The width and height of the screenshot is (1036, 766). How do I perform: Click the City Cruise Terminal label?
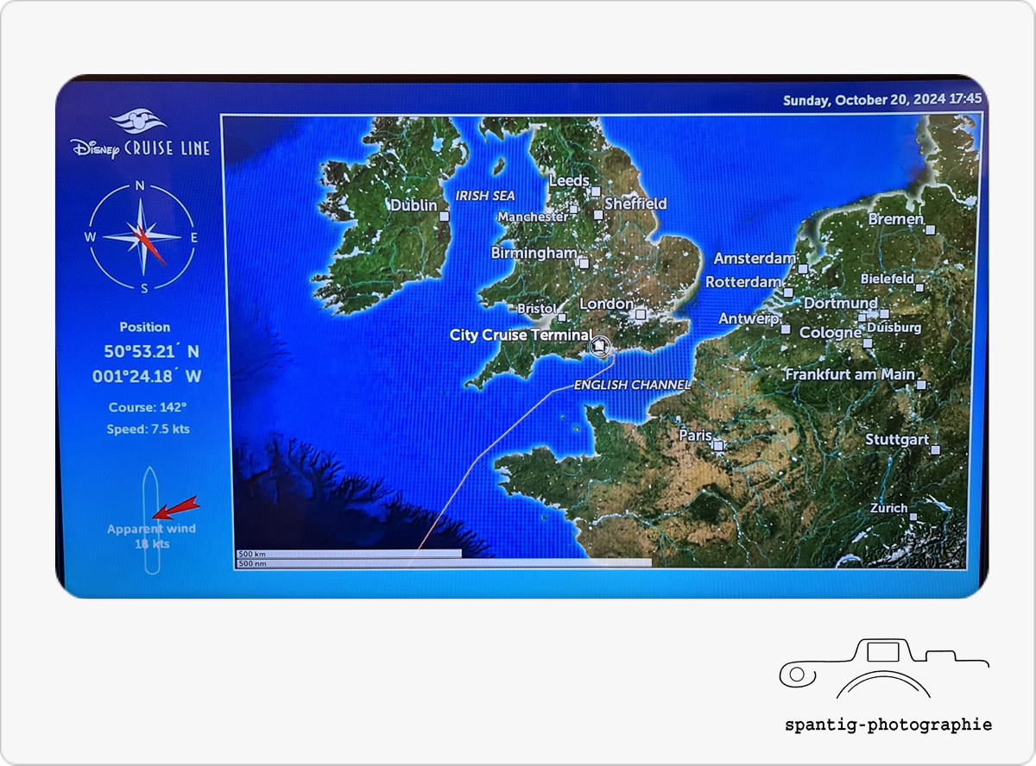click(521, 335)
